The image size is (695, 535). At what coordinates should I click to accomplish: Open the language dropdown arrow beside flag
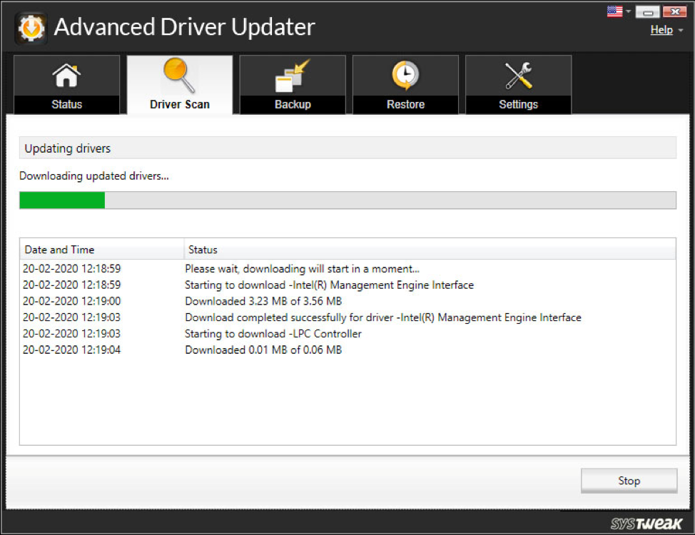(x=628, y=11)
